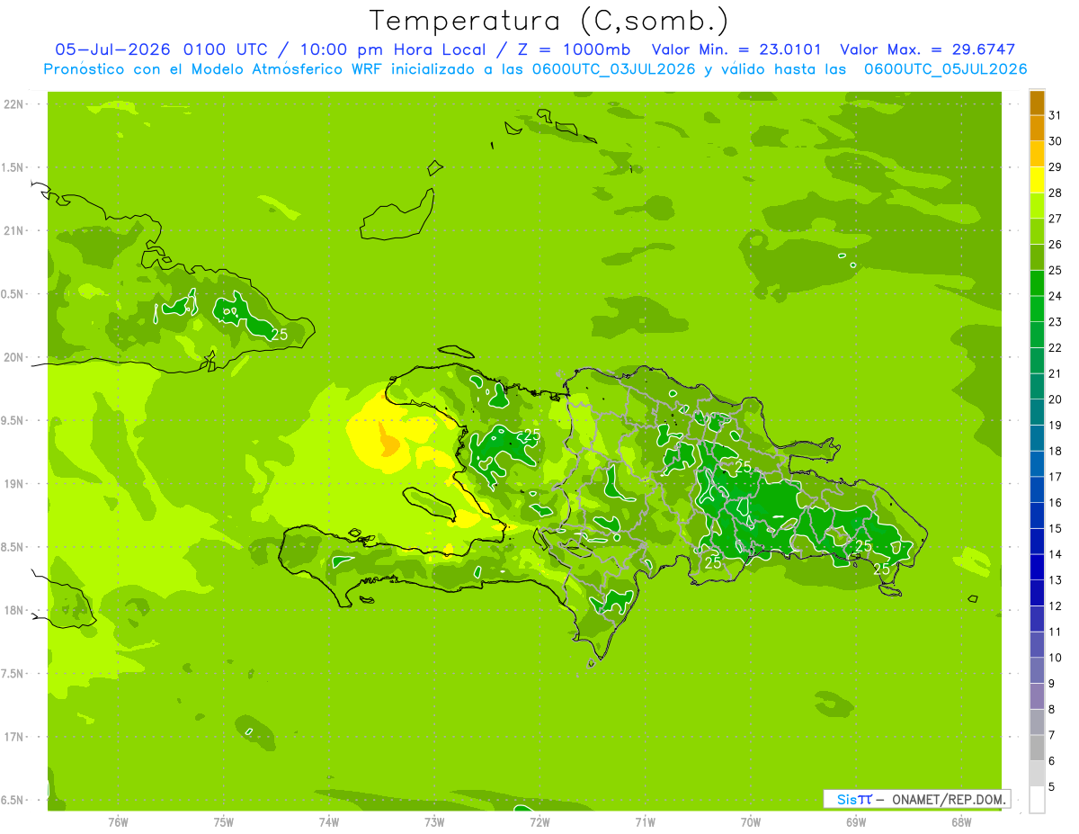Click the teal swatch between 19 and 20
The image size is (1079, 834).
[1037, 412]
